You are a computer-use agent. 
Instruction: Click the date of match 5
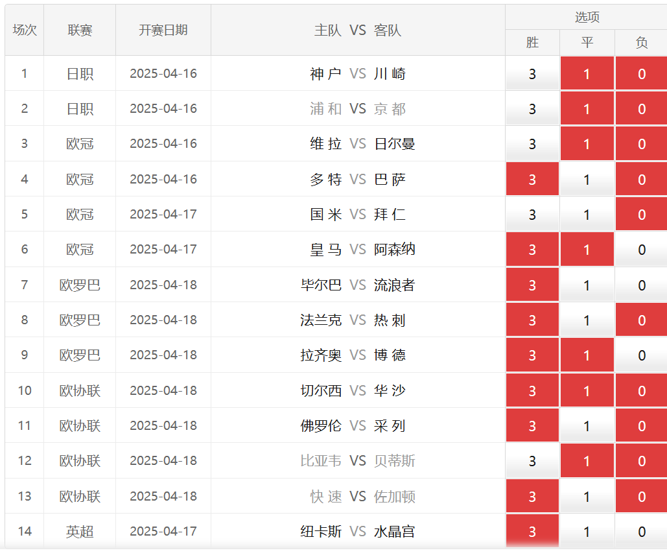tap(163, 214)
